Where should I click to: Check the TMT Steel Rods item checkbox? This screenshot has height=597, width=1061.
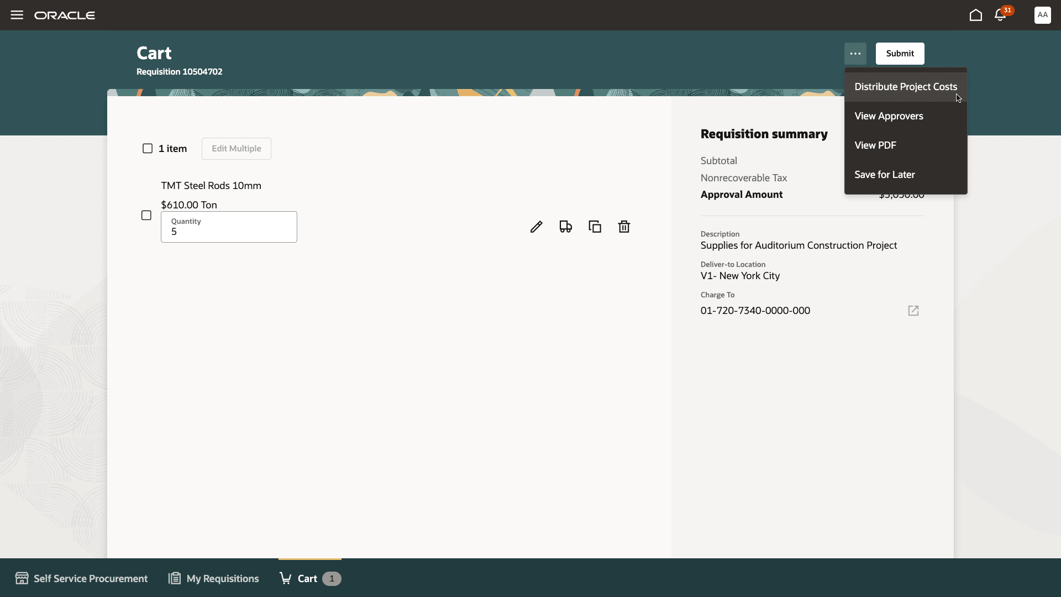(146, 216)
